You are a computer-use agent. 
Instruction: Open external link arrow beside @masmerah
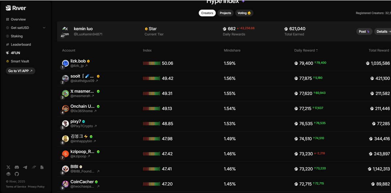(93, 96)
